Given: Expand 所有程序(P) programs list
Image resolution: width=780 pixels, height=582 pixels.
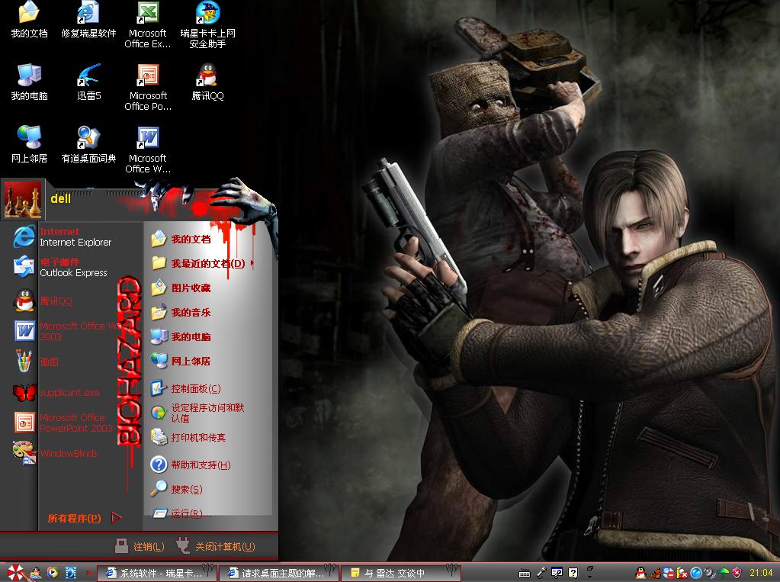Looking at the screenshot, I should 83,518.
